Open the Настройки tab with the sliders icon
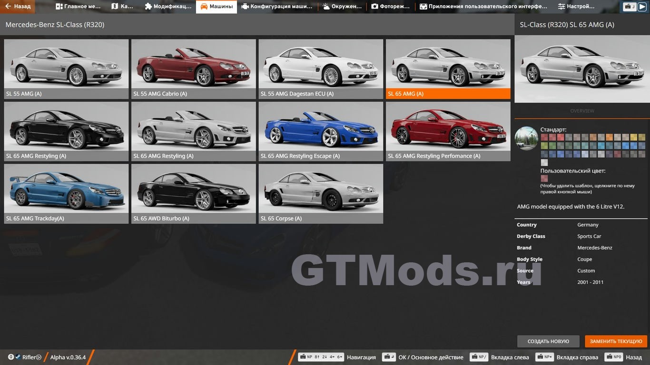The width and height of the screenshot is (650, 365). (x=577, y=7)
